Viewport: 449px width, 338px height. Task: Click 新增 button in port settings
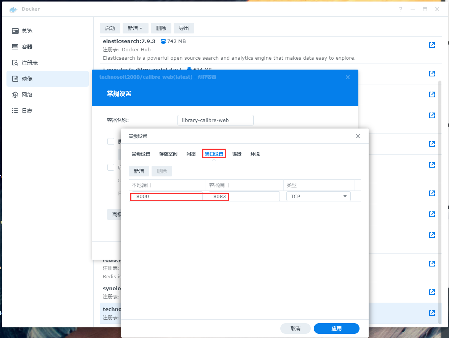(139, 171)
